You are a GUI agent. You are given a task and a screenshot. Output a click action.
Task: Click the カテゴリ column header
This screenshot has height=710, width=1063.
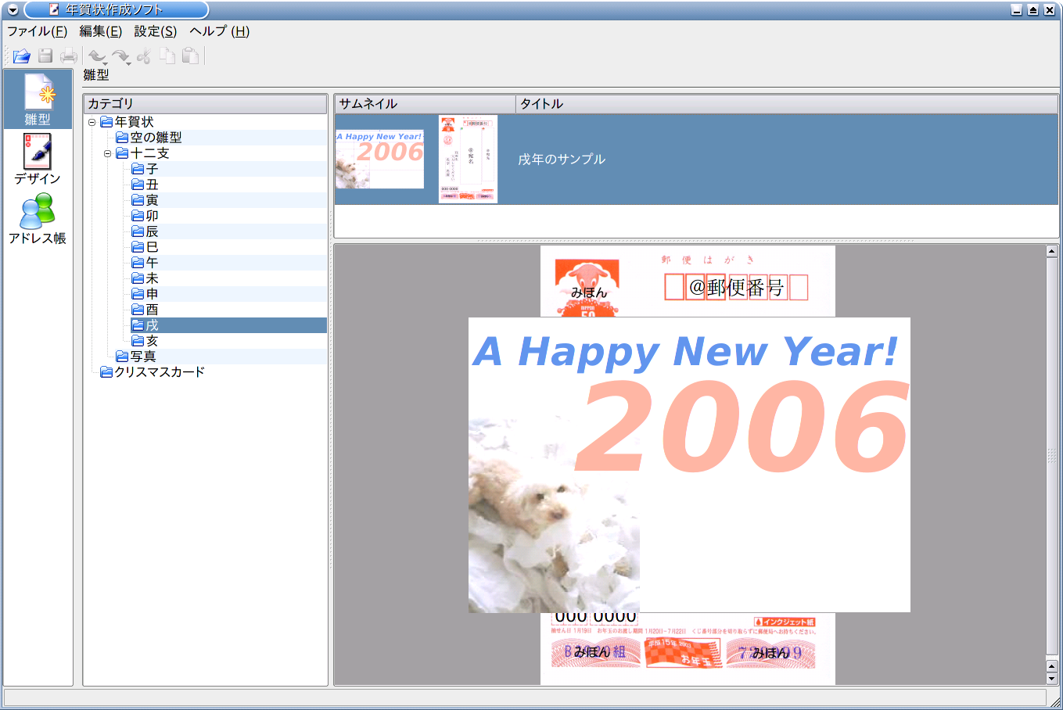point(205,104)
